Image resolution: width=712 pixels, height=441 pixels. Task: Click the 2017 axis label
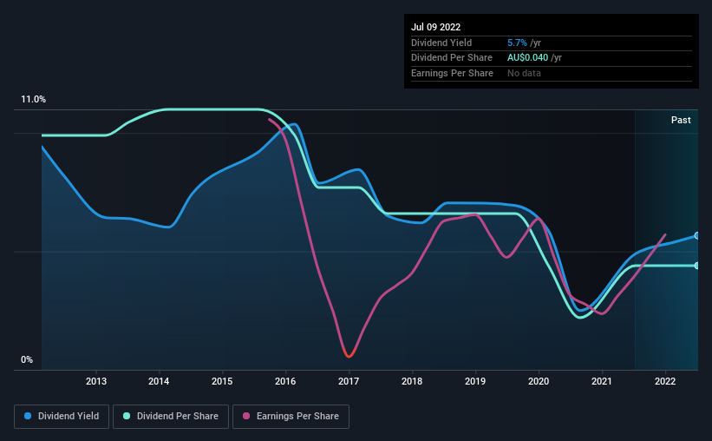point(349,381)
